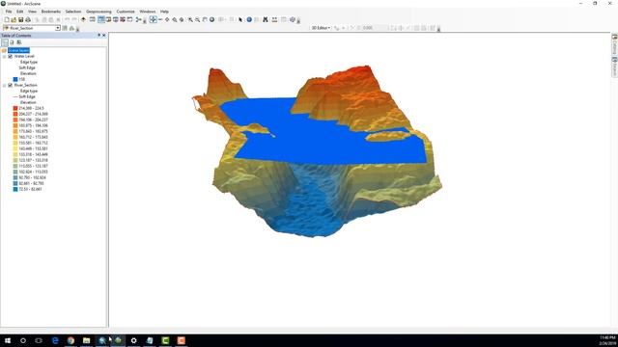Select the Scene layers root item
Viewport: 618px width, 347px height.
coord(18,50)
